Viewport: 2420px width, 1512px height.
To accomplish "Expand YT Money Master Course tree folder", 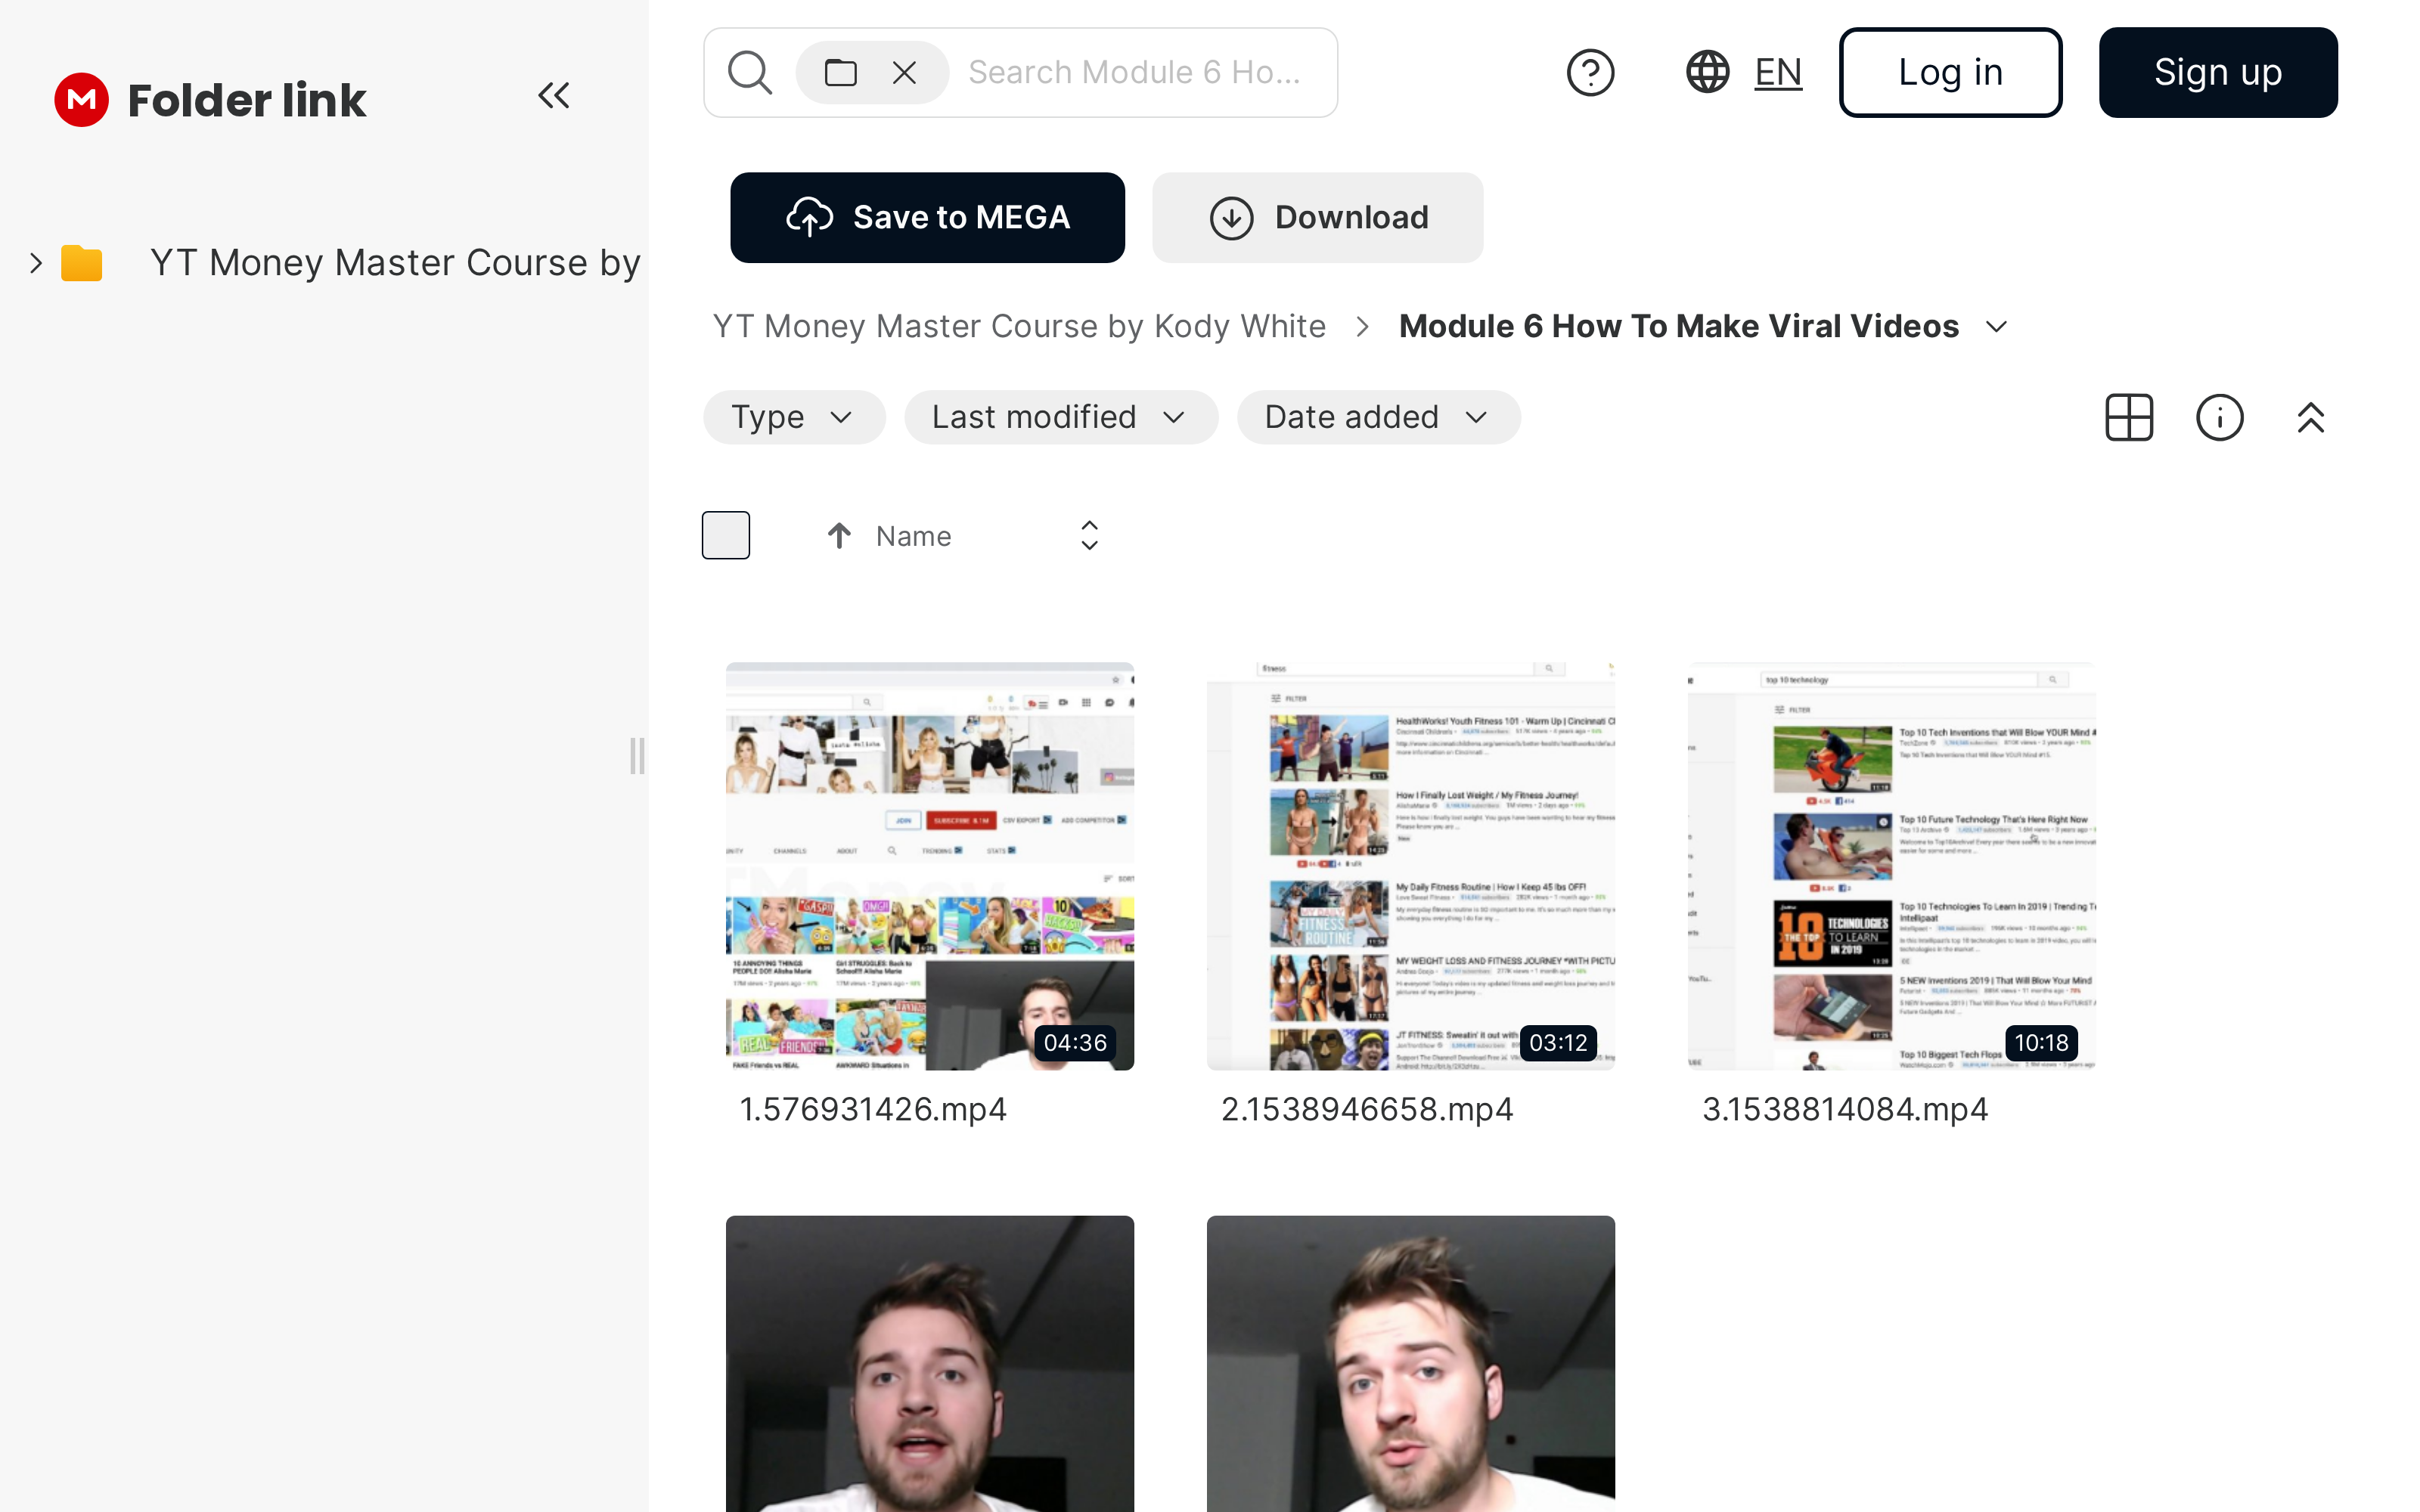I will pos(36,263).
